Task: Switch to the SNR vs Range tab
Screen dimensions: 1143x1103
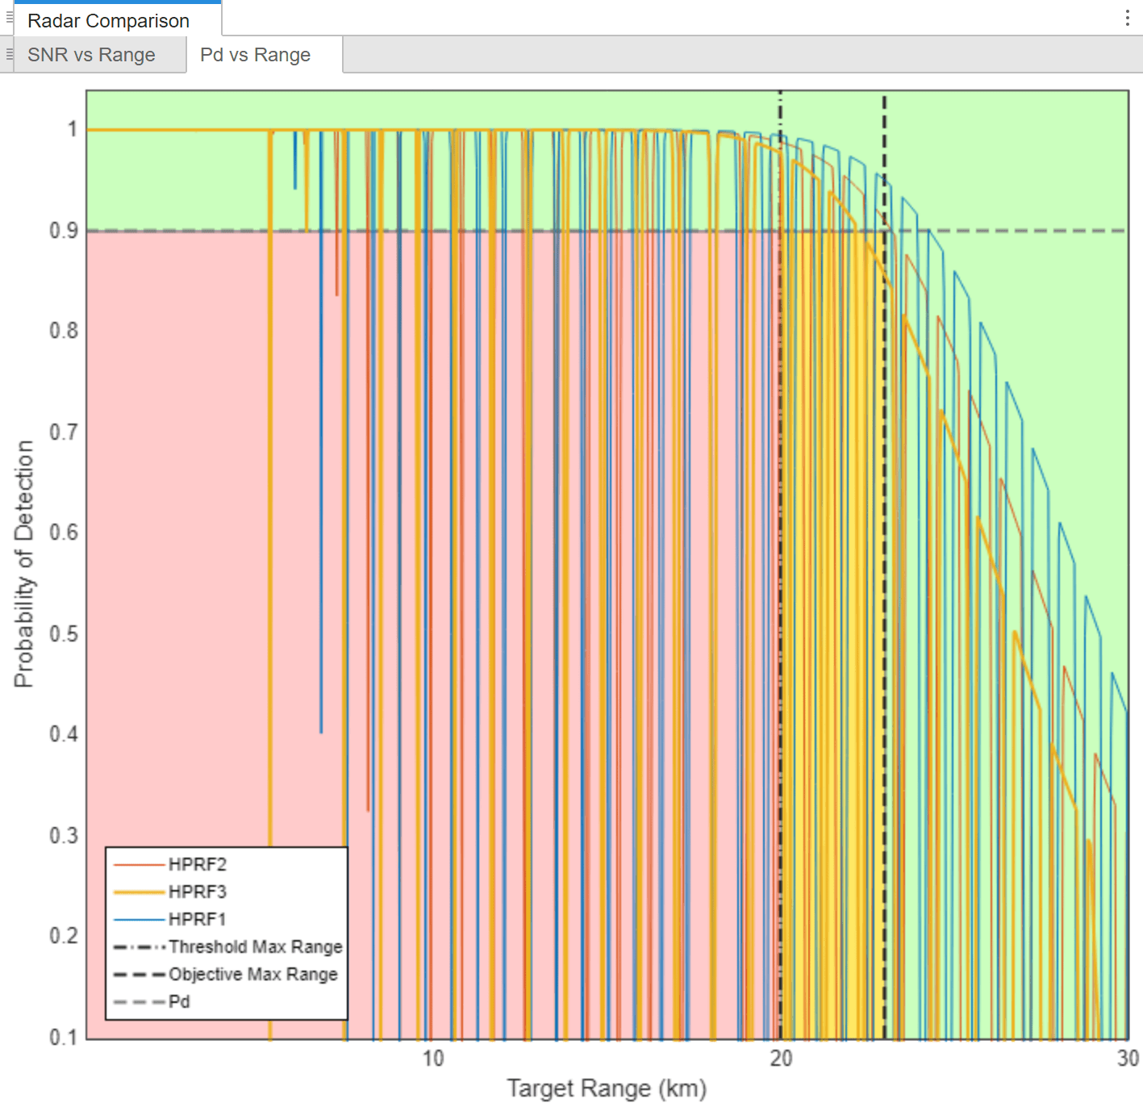Action: [91, 55]
